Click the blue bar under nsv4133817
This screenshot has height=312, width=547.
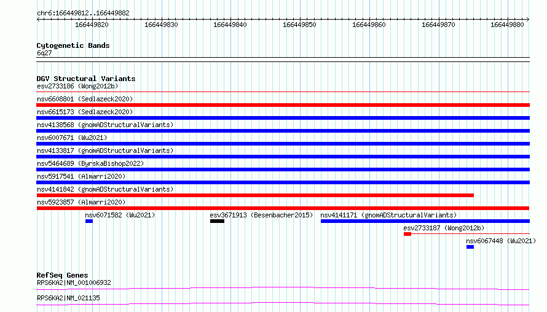[x=283, y=157]
